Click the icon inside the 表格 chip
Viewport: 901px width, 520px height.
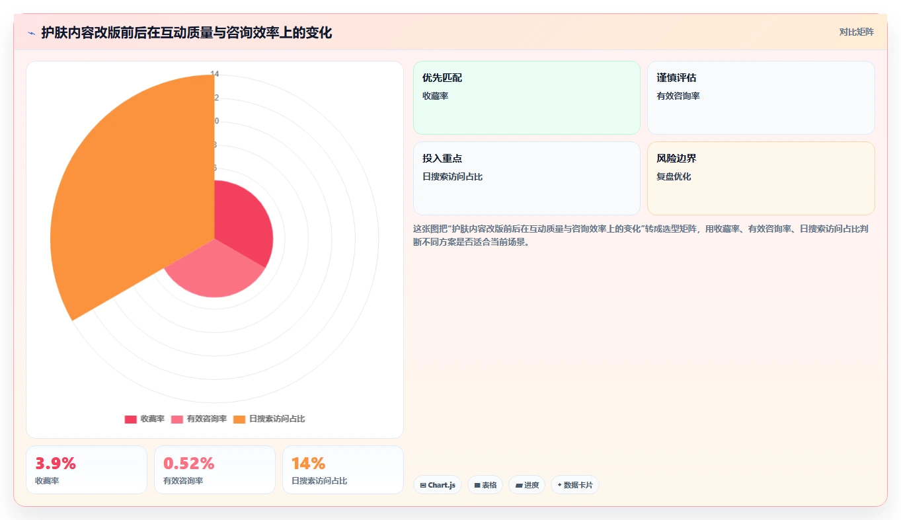[x=477, y=485]
